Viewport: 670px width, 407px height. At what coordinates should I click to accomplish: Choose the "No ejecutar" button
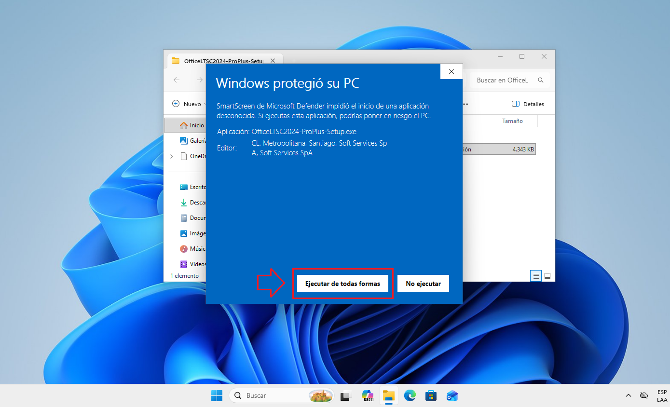pos(423,284)
